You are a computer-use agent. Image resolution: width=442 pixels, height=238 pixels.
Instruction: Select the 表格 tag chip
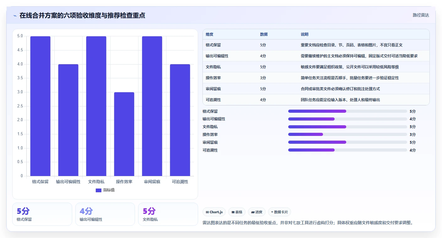pos(237,212)
